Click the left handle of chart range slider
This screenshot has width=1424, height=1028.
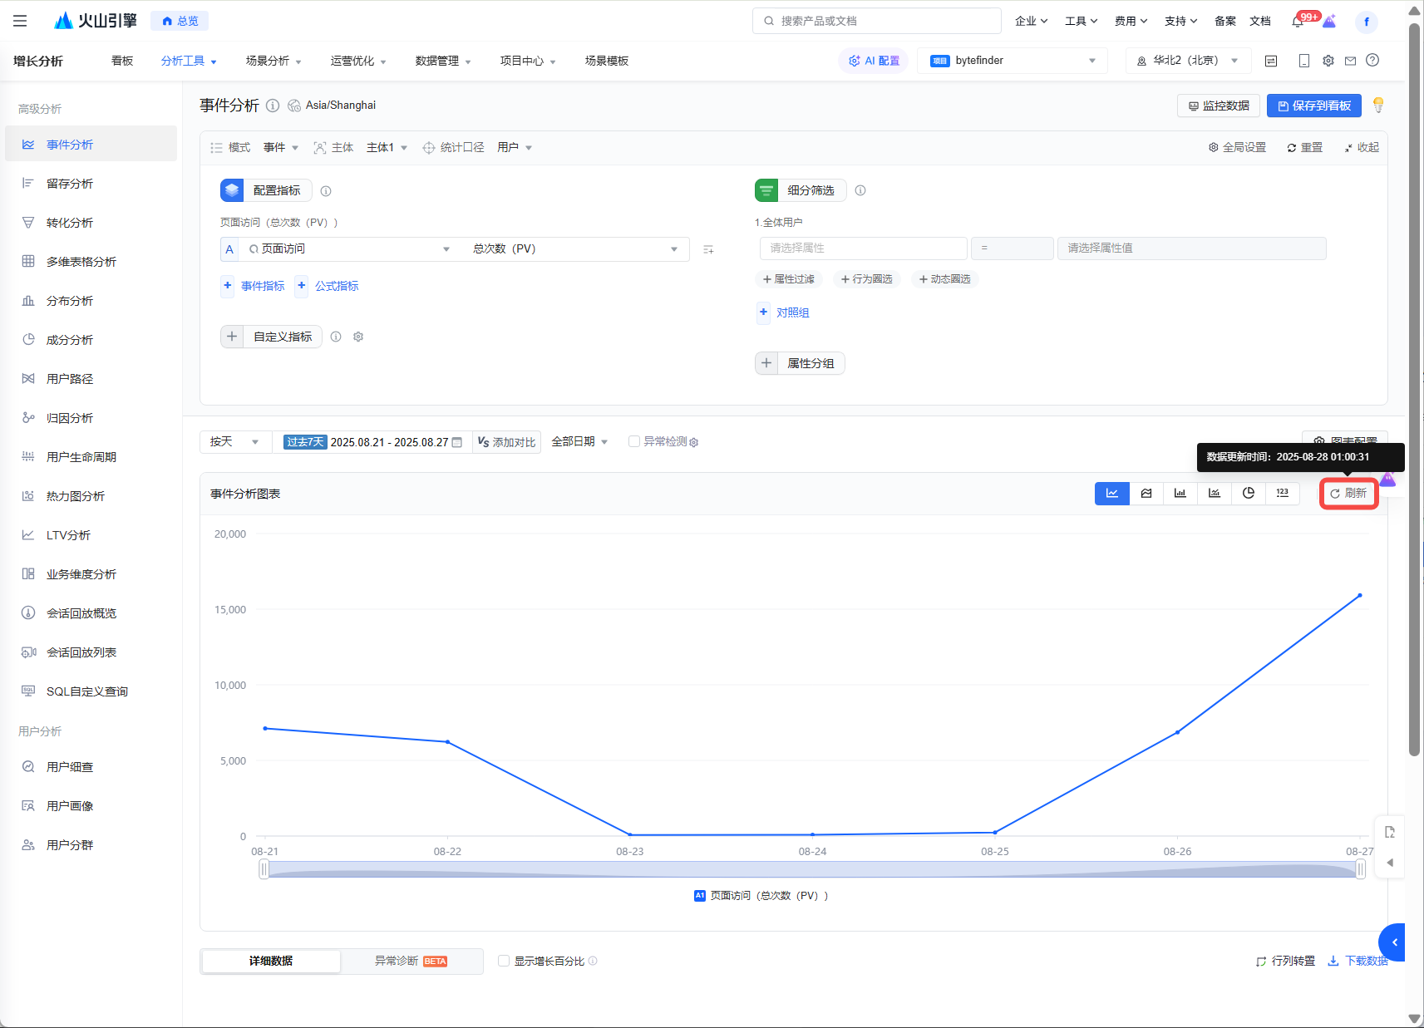(x=264, y=869)
